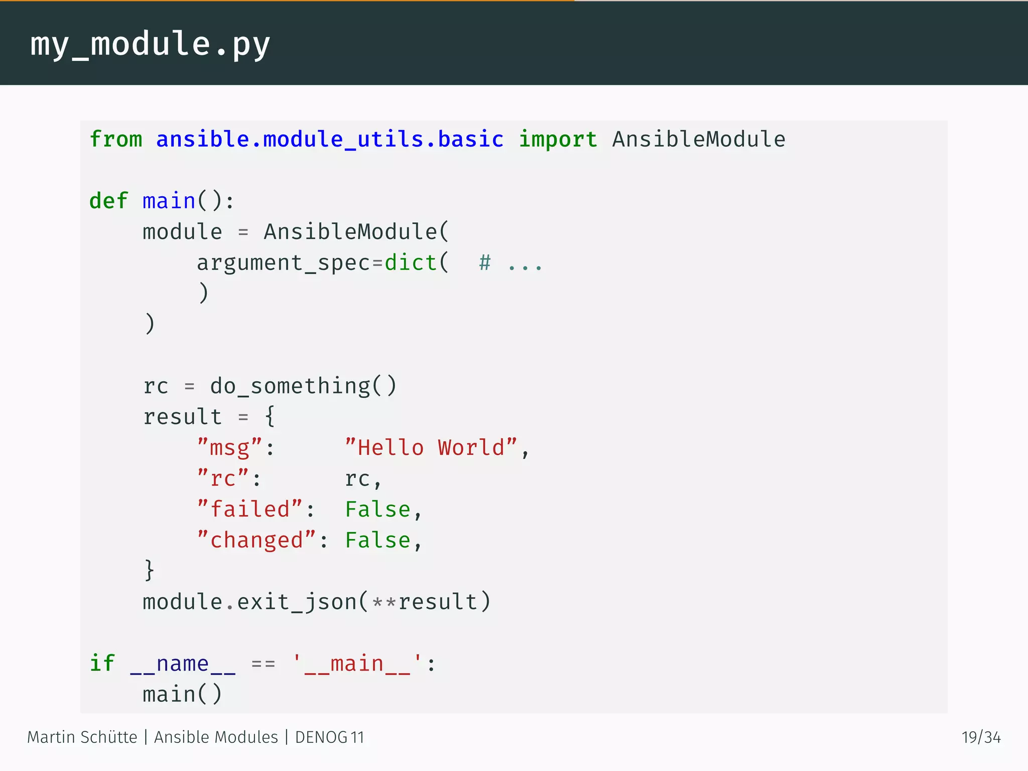Click the 'module = AnsibleModule(' line
The height and width of the screenshot is (771, 1028).
tap(296, 232)
